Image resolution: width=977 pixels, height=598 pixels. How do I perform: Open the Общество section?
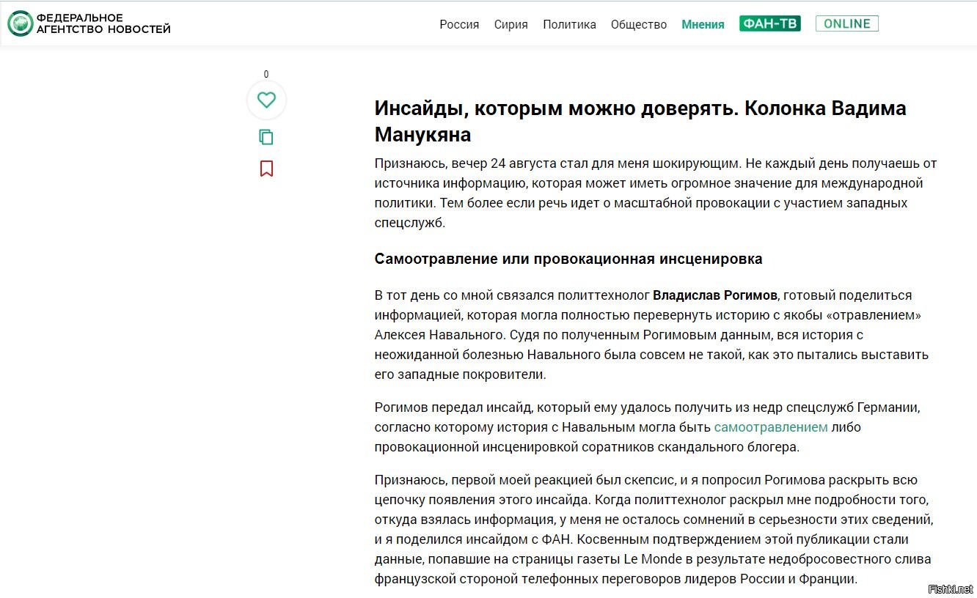click(x=639, y=24)
